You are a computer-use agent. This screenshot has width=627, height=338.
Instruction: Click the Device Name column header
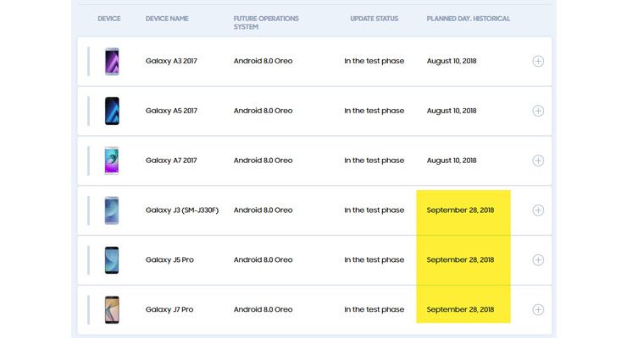[x=167, y=19]
